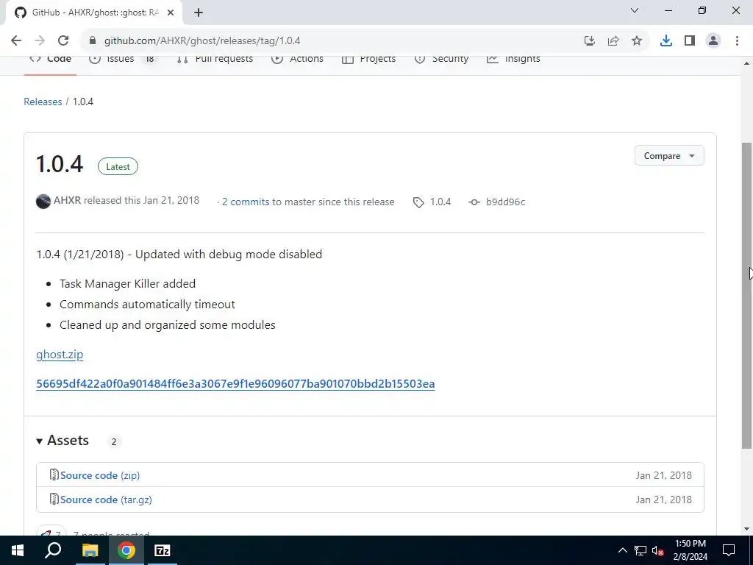Screen dimensions: 753x565
Task: Click the green Latest label
Action: tap(118, 167)
